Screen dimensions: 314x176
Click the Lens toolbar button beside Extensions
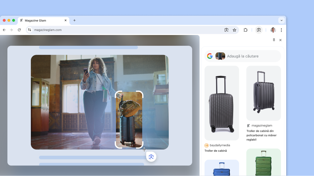coord(259,30)
